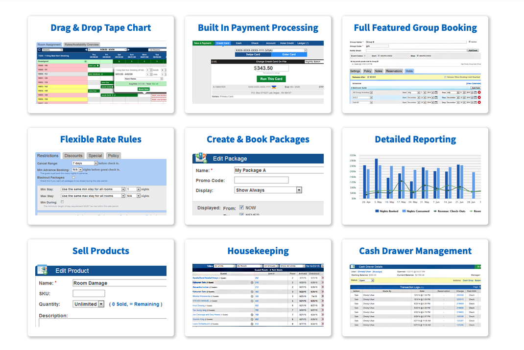Click the Drag & Drop Tape Chart heading
This screenshot has width=524, height=350.
[100, 28]
